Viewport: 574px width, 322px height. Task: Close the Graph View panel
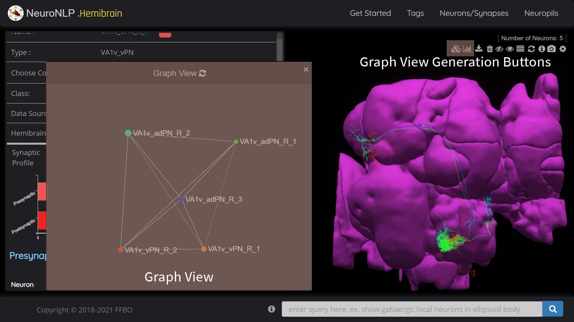point(306,69)
